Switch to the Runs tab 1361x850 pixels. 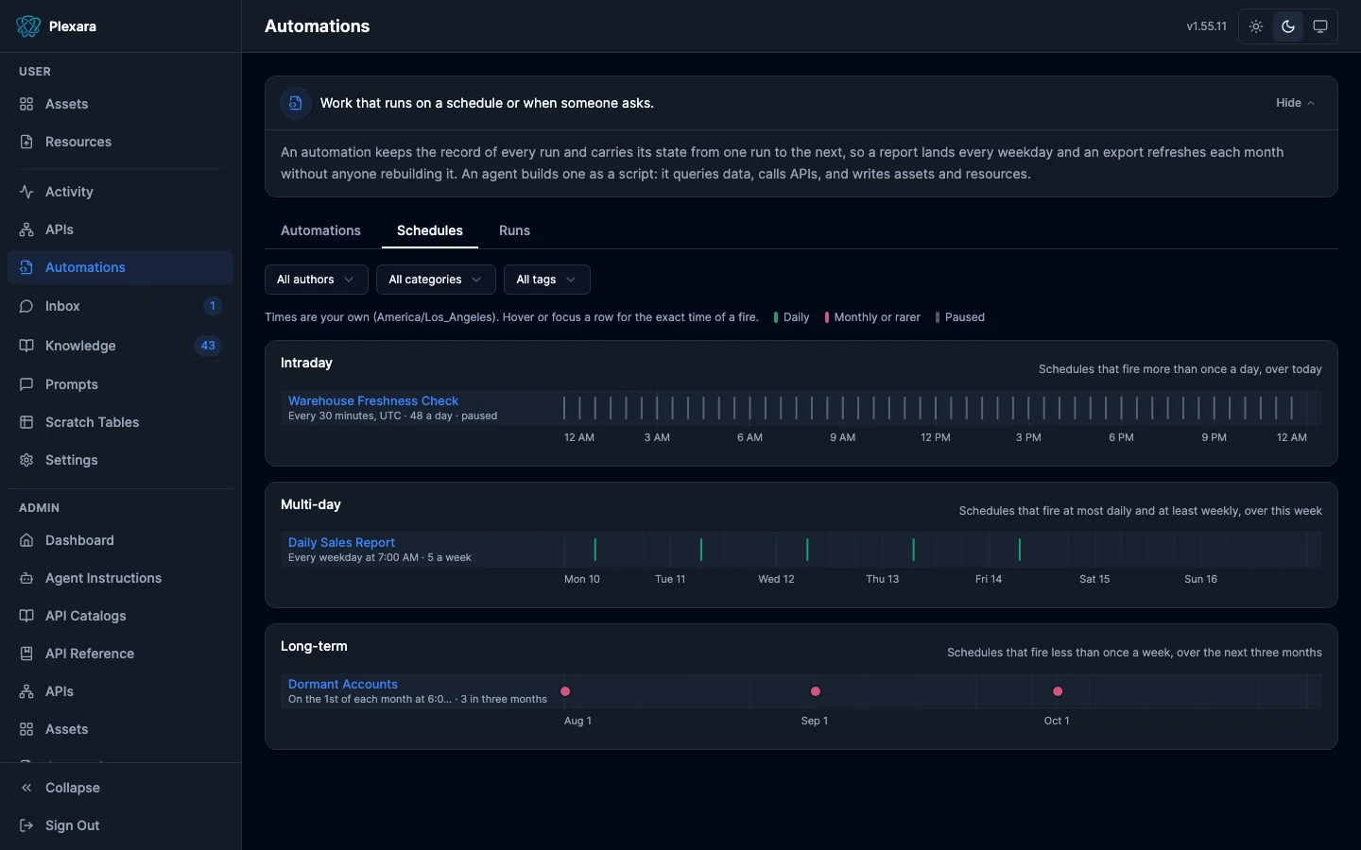click(514, 230)
